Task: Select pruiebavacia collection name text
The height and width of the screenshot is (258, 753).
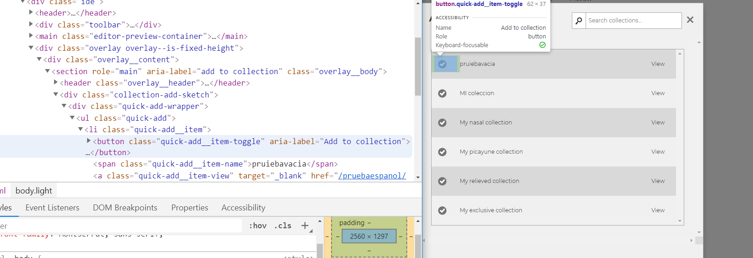Action: coord(477,64)
